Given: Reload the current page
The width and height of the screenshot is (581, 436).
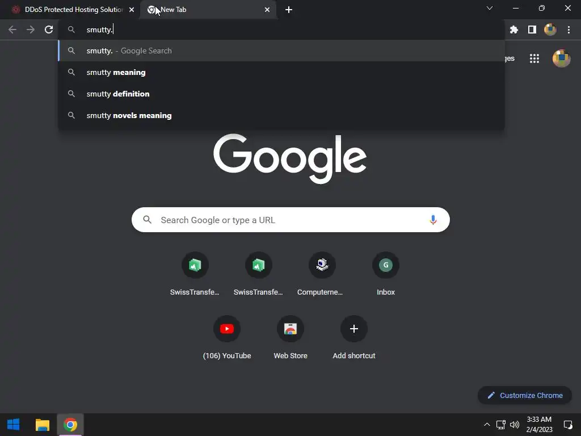Looking at the screenshot, I should 49,30.
